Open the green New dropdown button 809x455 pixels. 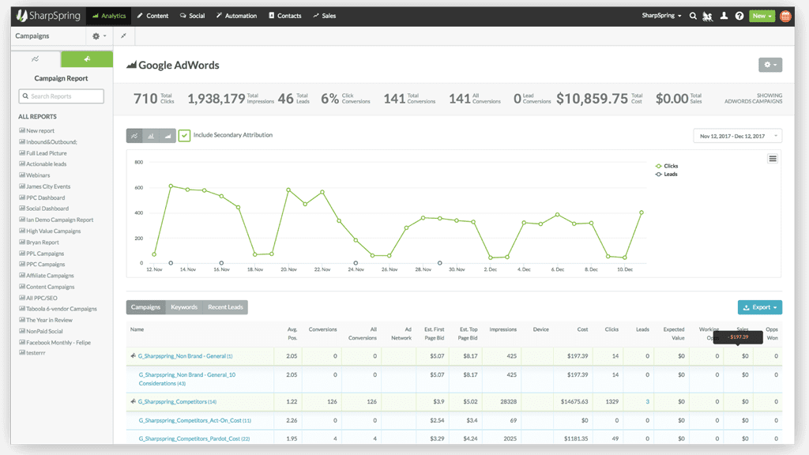pyautogui.click(x=762, y=16)
